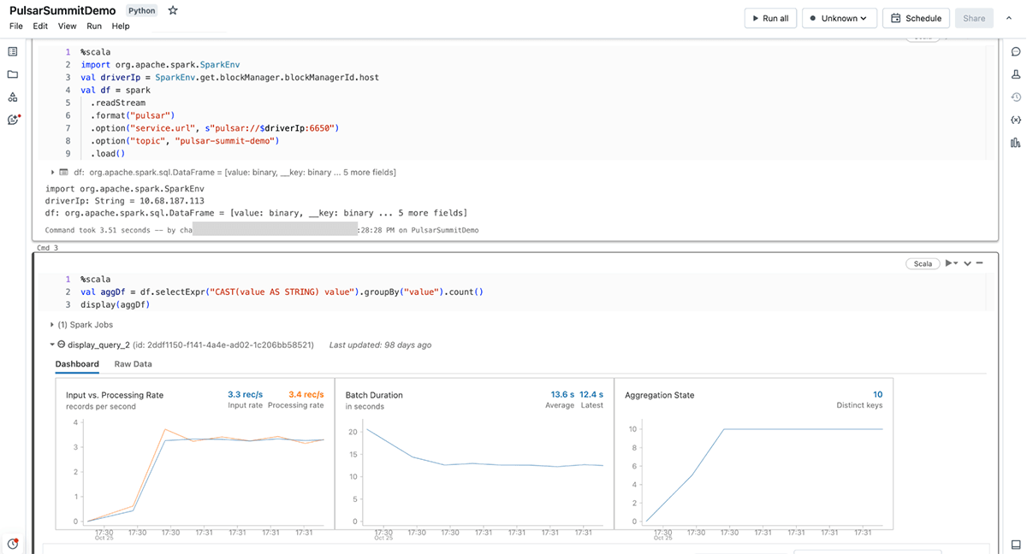Click the Schedule button
Image resolution: width=1027 pixels, height=554 pixels.
coord(916,18)
